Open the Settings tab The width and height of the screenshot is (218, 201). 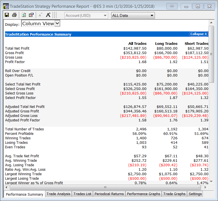(195, 194)
